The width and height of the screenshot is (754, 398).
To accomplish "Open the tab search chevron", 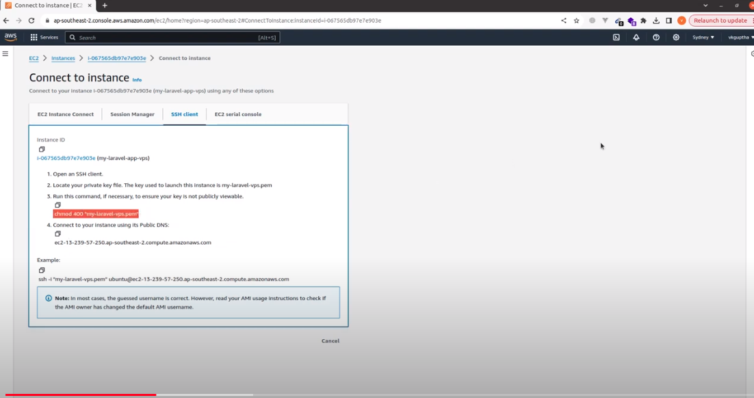I will click(705, 5).
